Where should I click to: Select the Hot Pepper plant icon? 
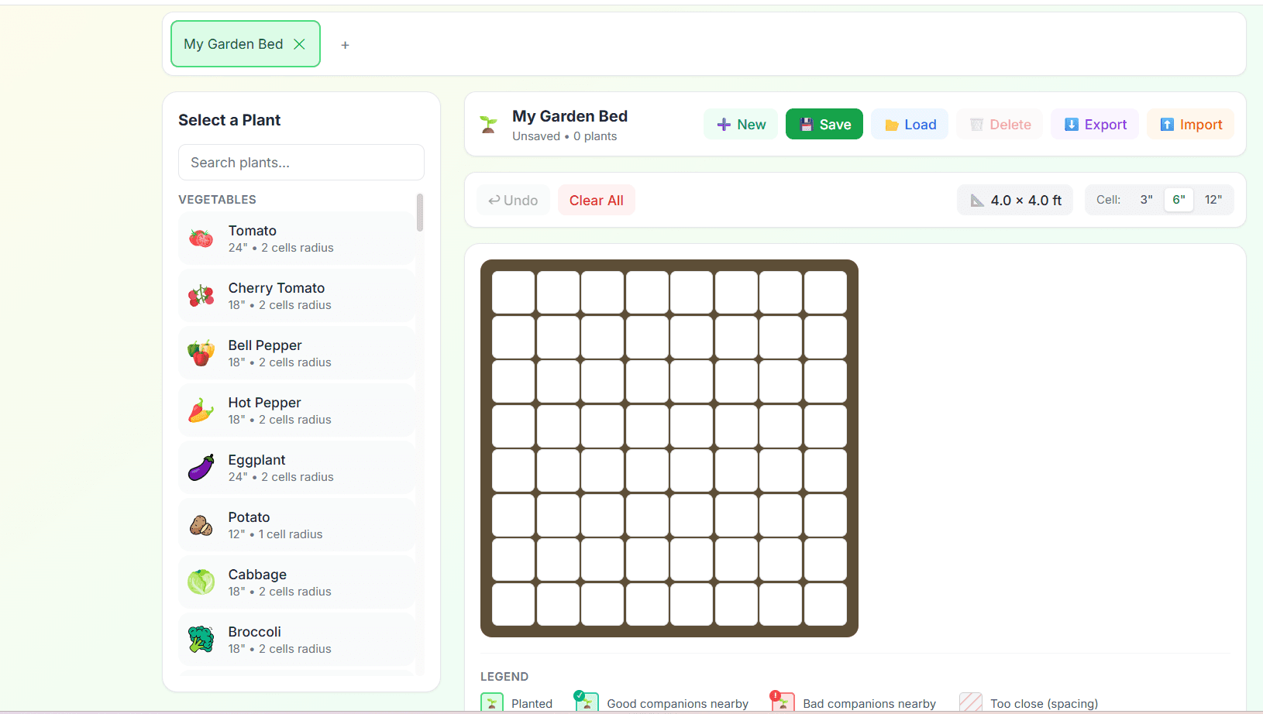(x=201, y=410)
